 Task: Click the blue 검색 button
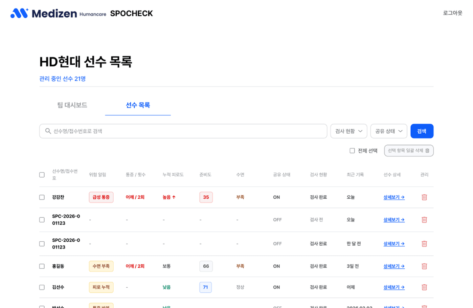(422, 131)
